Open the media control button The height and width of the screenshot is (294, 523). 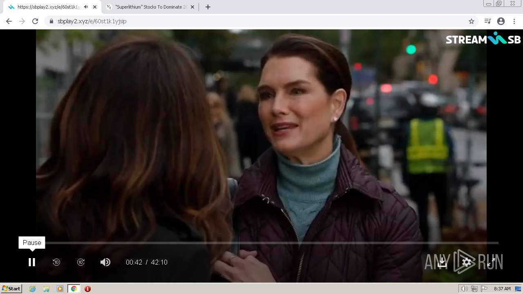pyautogui.click(x=487, y=21)
